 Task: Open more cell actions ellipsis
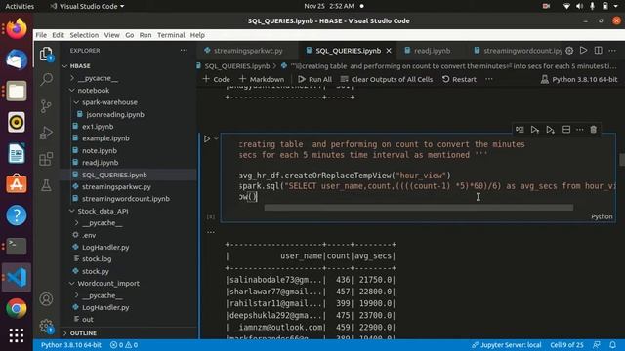(580, 130)
